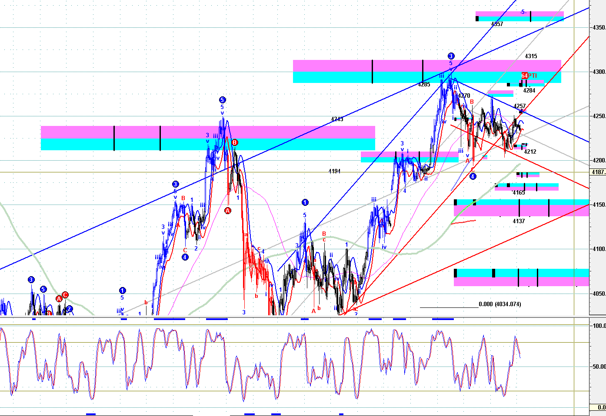Select the PTI text label
This screenshot has width=606, height=416.
(x=533, y=76)
